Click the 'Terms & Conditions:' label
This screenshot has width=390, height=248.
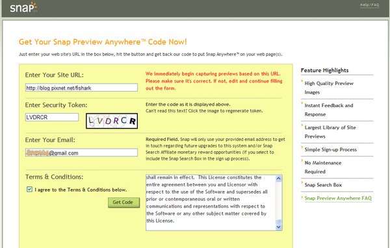pos(54,177)
